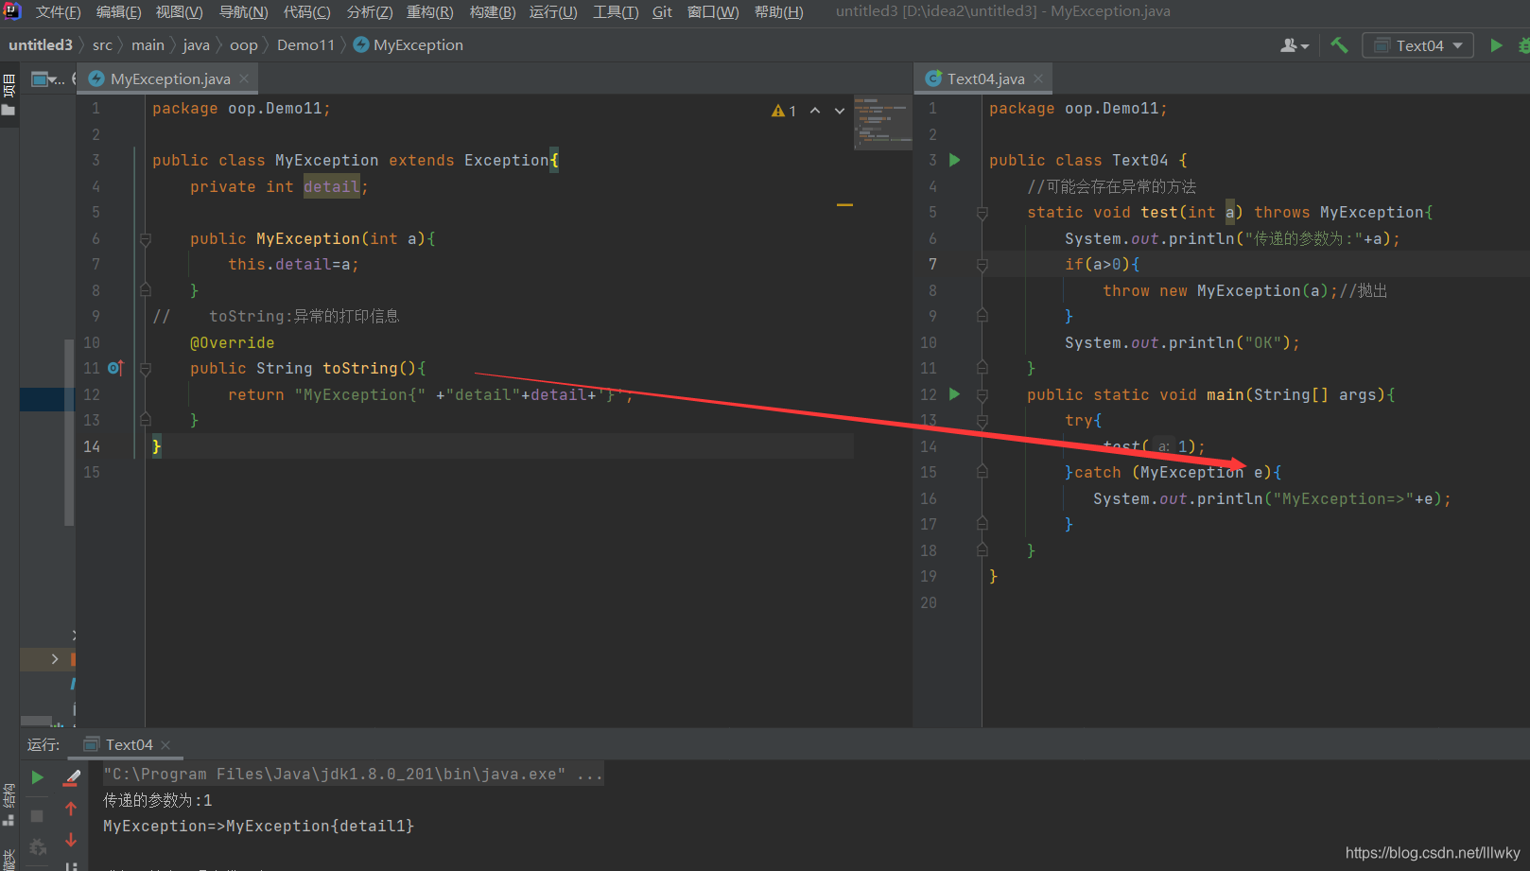Open the 视图(V) menu
This screenshot has height=871, width=1530.
pos(179,11)
